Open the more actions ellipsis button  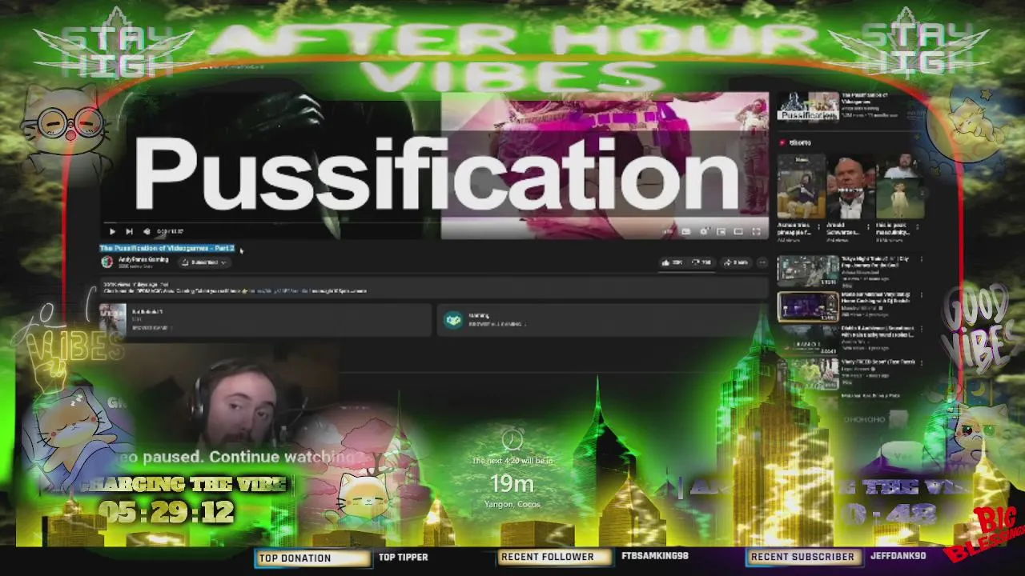pyautogui.click(x=762, y=262)
